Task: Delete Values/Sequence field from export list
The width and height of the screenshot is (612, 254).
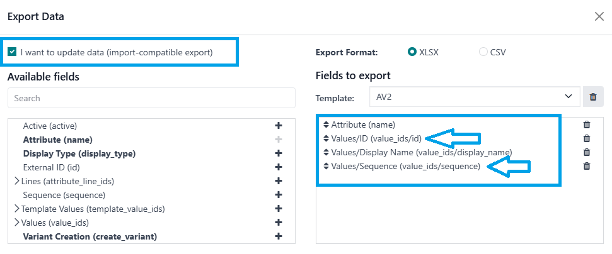Action: [586, 166]
